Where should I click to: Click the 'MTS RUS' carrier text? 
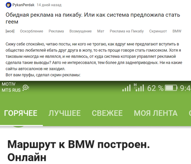(x=11, y=90)
